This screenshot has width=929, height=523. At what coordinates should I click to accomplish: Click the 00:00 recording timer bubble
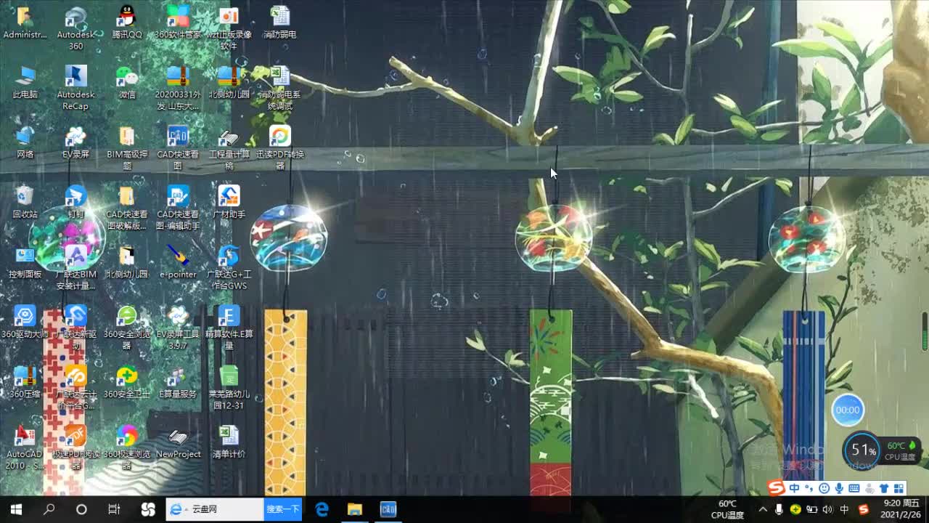coord(848,410)
